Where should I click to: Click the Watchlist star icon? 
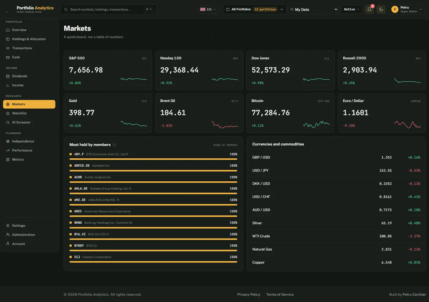pos(8,113)
